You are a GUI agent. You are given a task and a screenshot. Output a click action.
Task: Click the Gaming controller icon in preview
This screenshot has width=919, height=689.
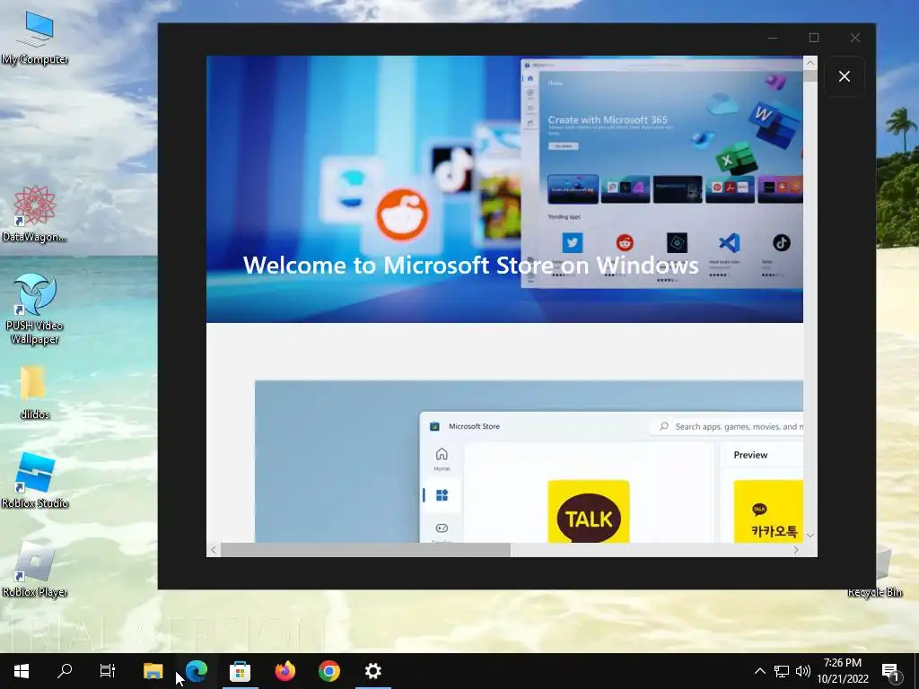pyautogui.click(x=442, y=528)
